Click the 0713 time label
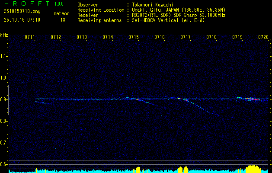Screen dimensions: 272x173 [x=82, y=38]
